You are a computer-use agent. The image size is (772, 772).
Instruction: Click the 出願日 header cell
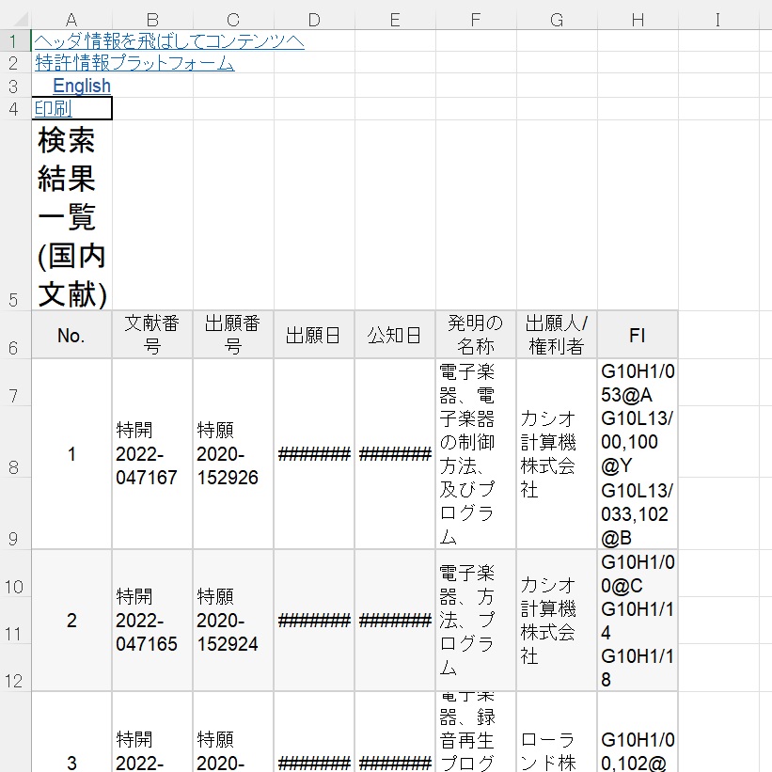(x=314, y=335)
